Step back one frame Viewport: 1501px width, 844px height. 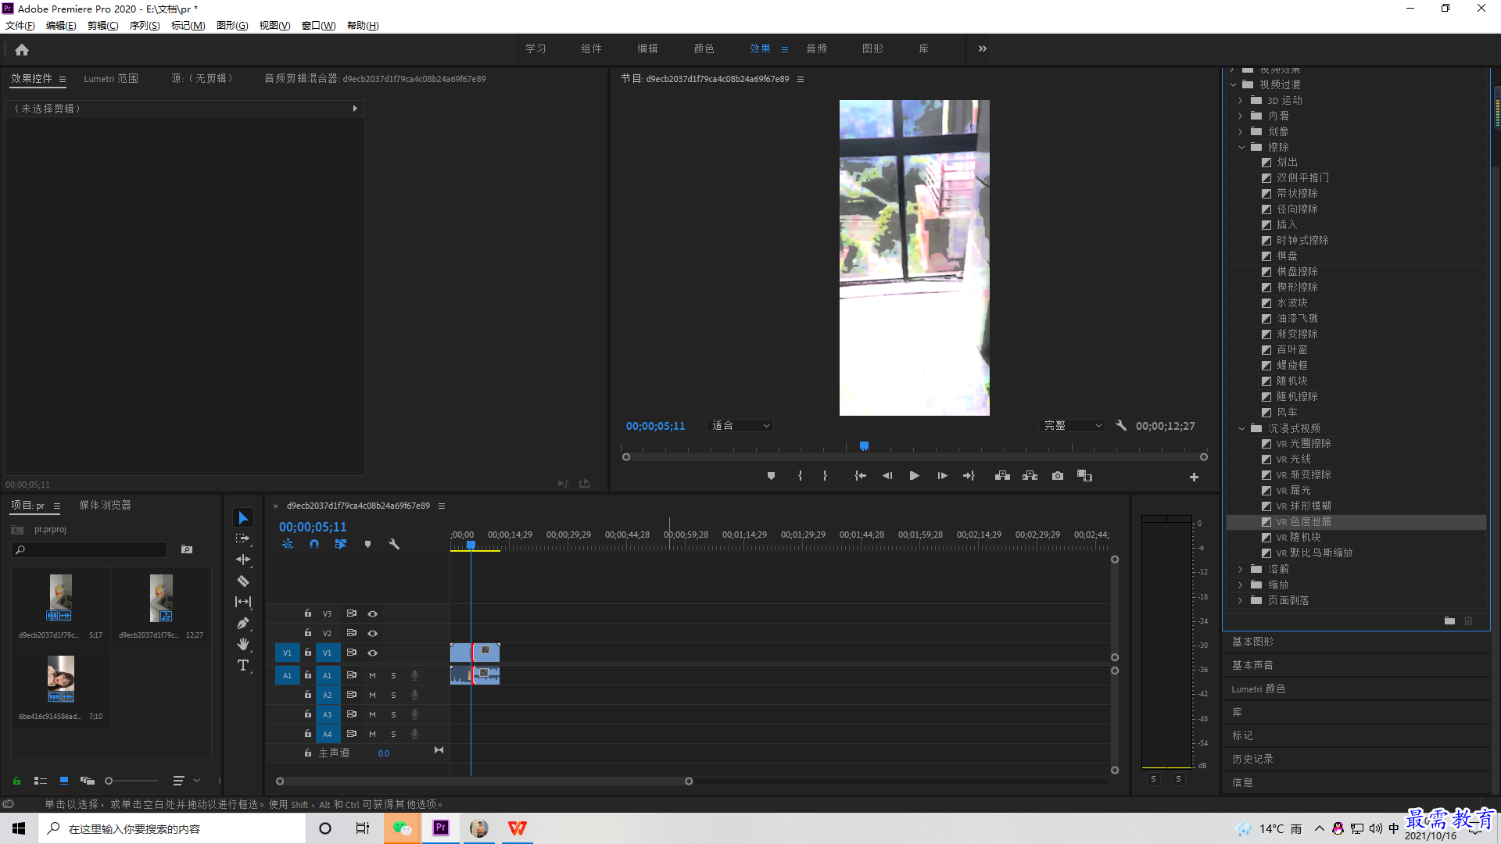click(x=887, y=476)
